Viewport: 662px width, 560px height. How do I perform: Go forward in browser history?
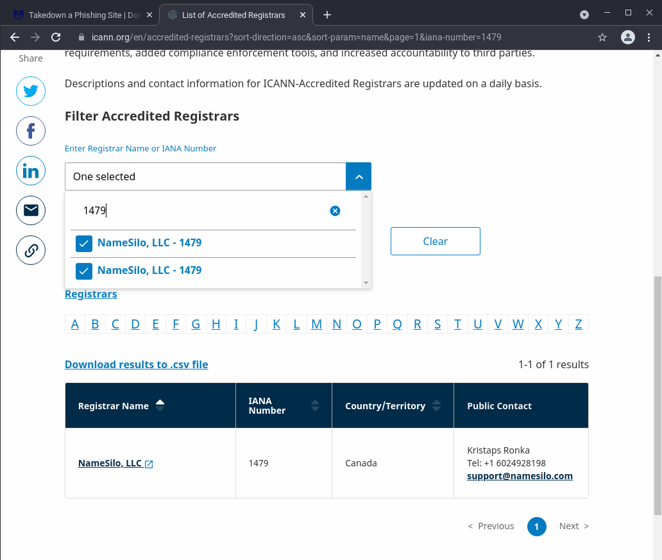pos(35,37)
